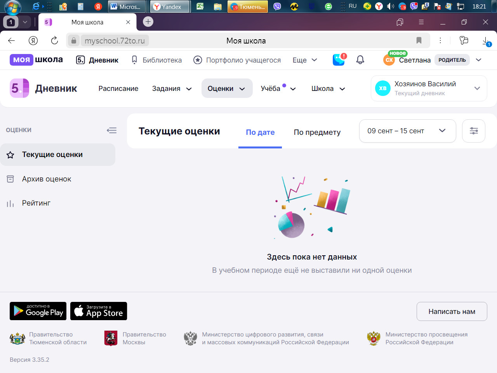The image size is (497, 373).
Task: Bookmark this page in address bar
Action: (419, 40)
